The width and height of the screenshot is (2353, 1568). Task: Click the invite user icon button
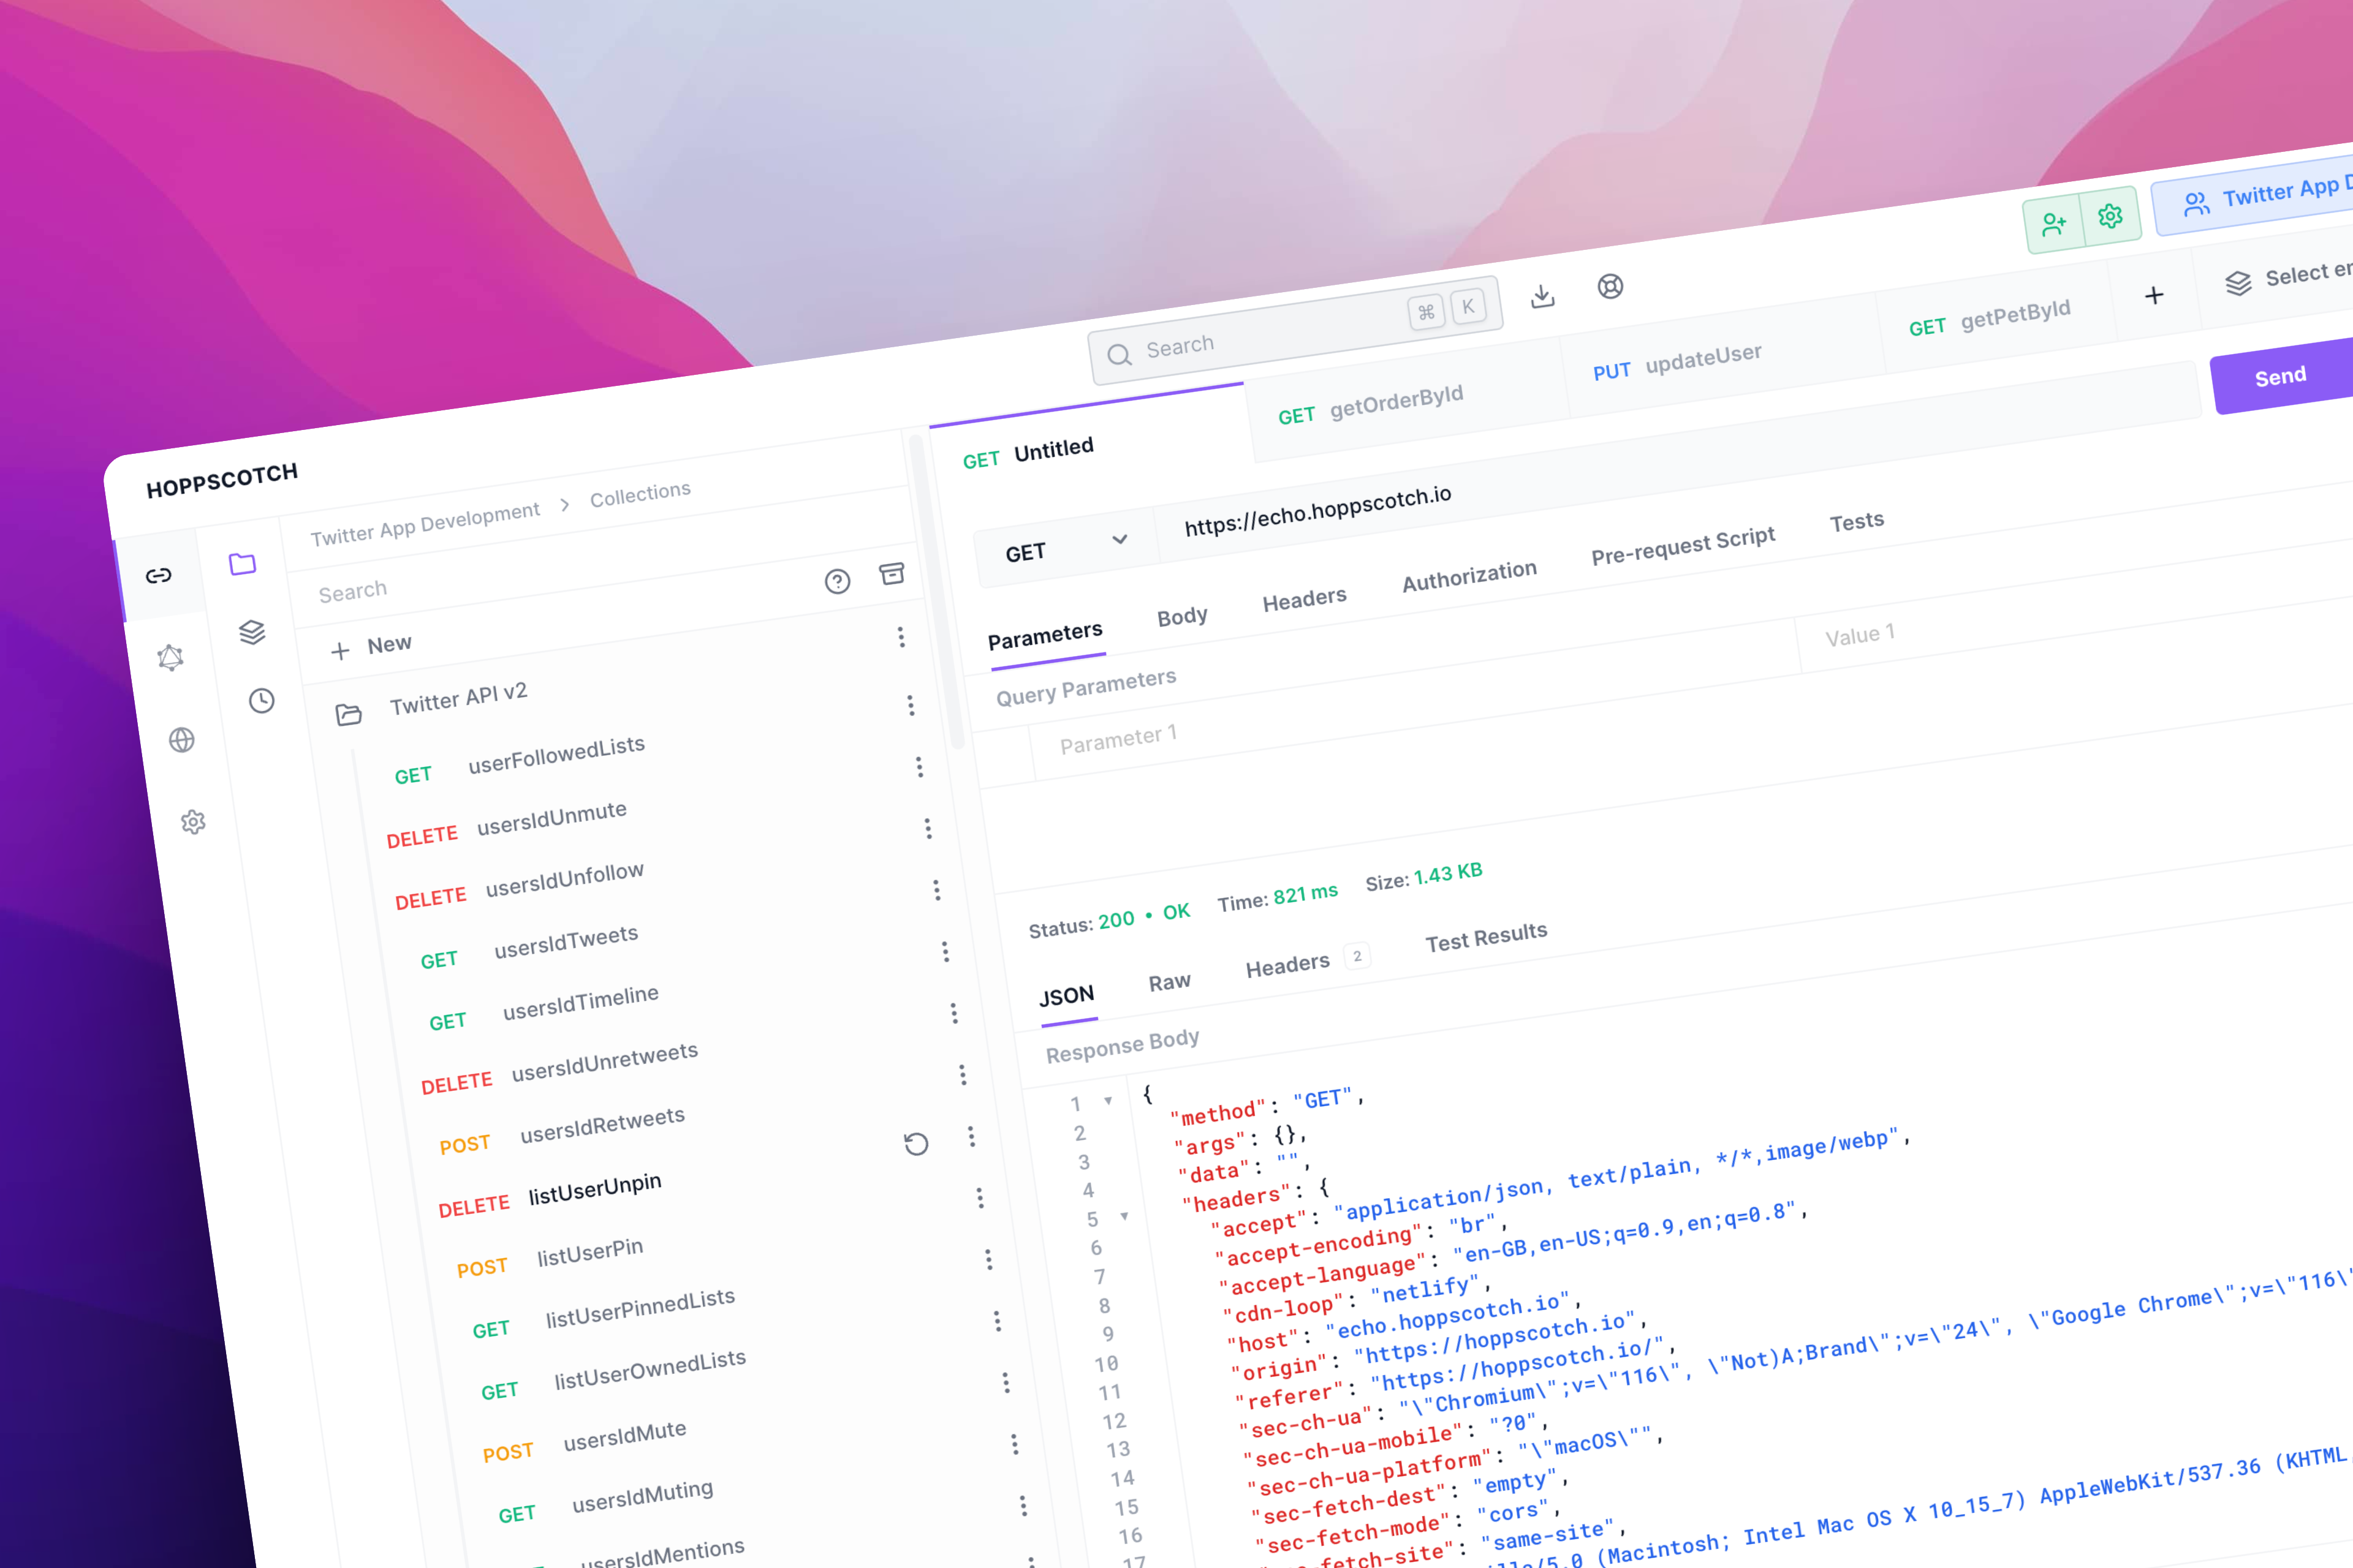click(x=2054, y=224)
